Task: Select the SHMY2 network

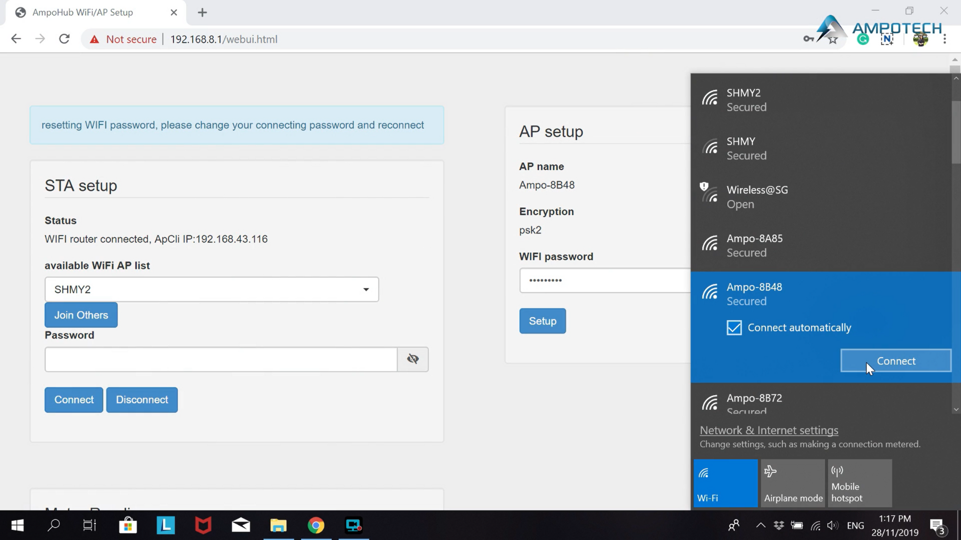Action: tap(821, 99)
